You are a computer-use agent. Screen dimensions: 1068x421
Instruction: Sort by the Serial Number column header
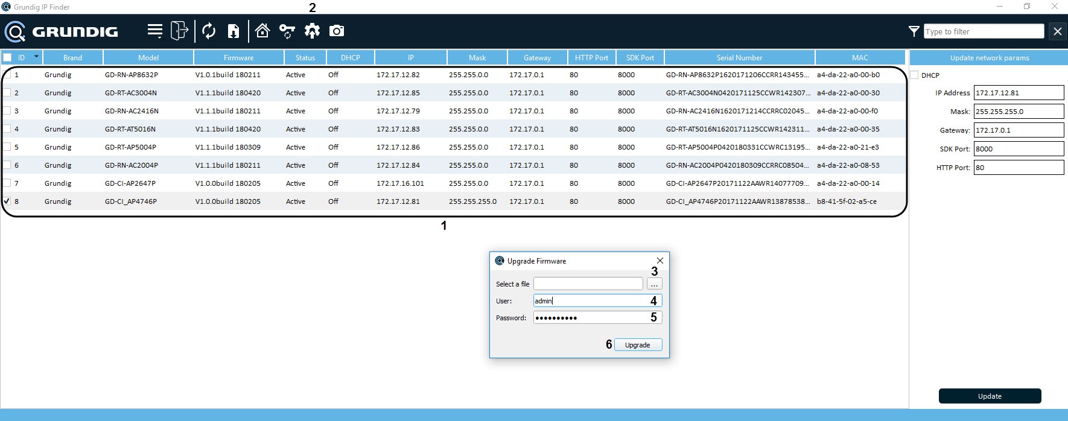pyautogui.click(x=739, y=57)
